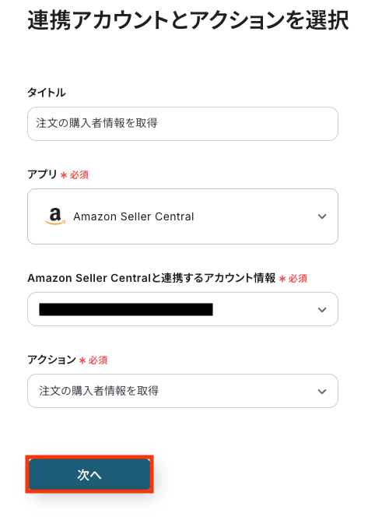Open the redacted linked account selector
The image size is (368, 524).
183,309
